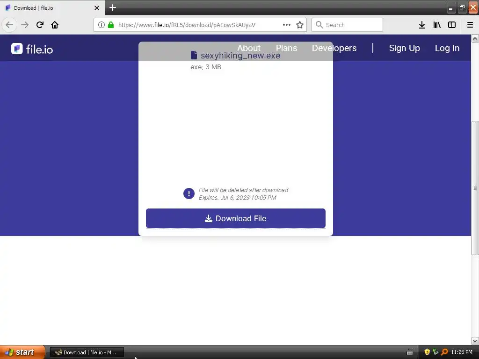
Task: Open the Library bookshelf icon
Action: click(x=437, y=25)
